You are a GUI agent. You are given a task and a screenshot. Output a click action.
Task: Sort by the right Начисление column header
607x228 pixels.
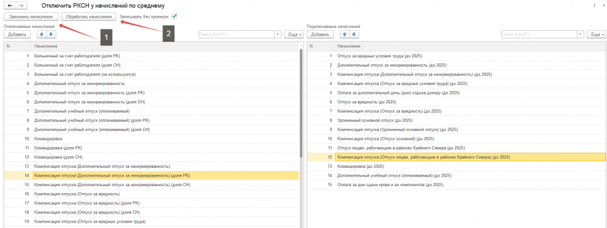tap(470, 46)
